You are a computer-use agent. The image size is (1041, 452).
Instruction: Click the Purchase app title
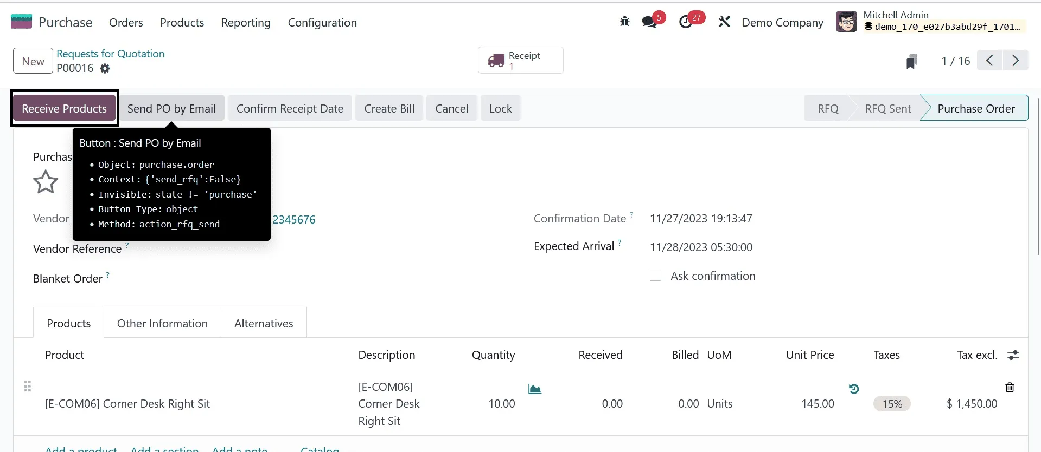66,22
